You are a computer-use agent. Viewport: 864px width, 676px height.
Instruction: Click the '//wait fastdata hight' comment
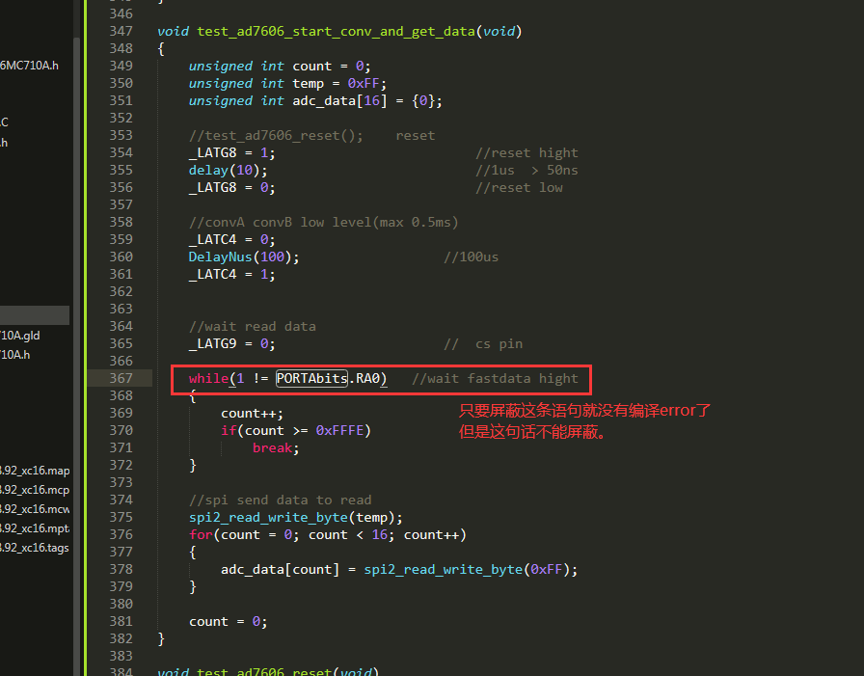click(x=495, y=378)
